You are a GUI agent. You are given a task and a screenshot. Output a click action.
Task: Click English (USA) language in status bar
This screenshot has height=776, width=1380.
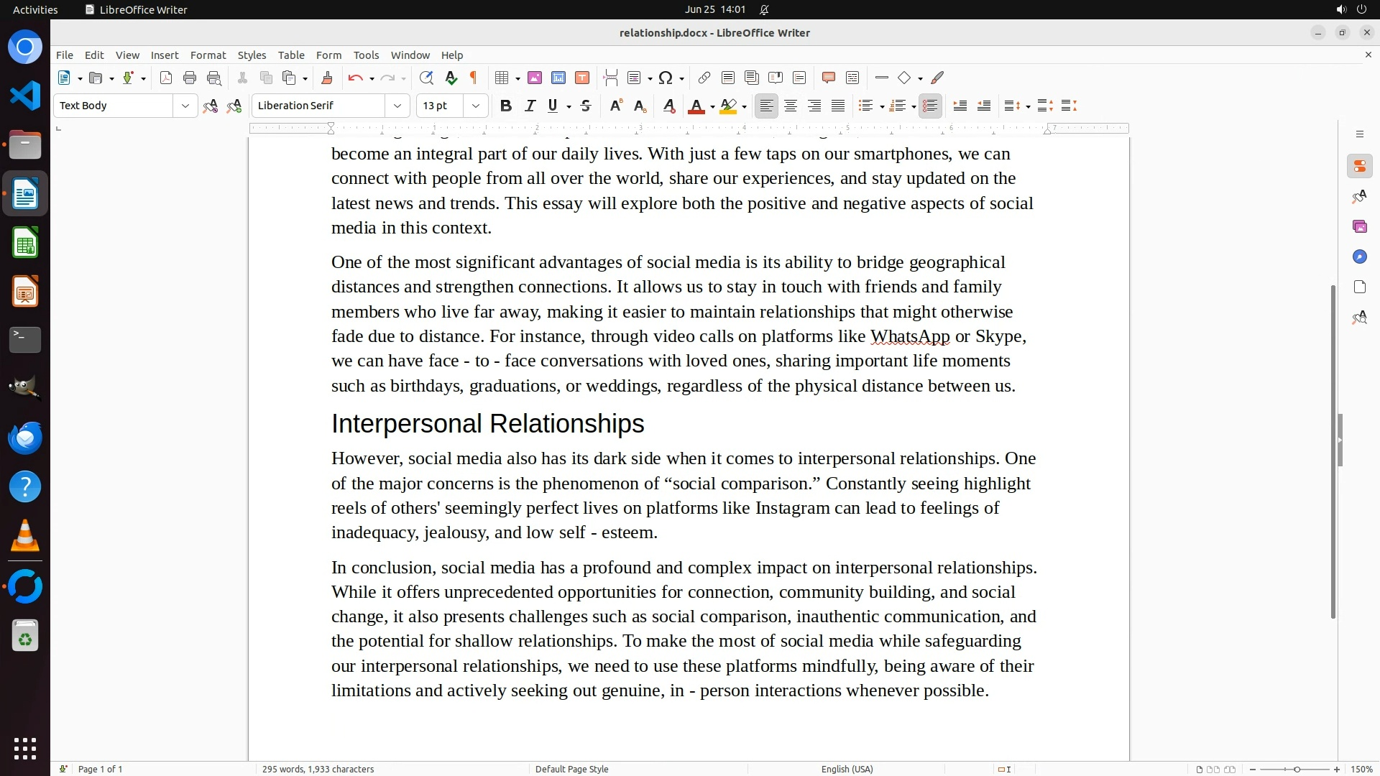pos(847,769)
